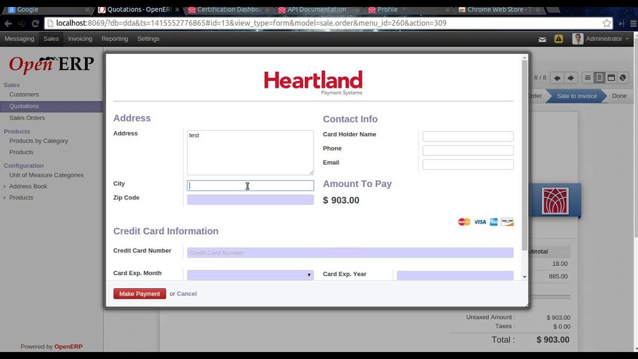Click the Make Payment button
This screenshot has width=638, height=359.
point(139,294)
